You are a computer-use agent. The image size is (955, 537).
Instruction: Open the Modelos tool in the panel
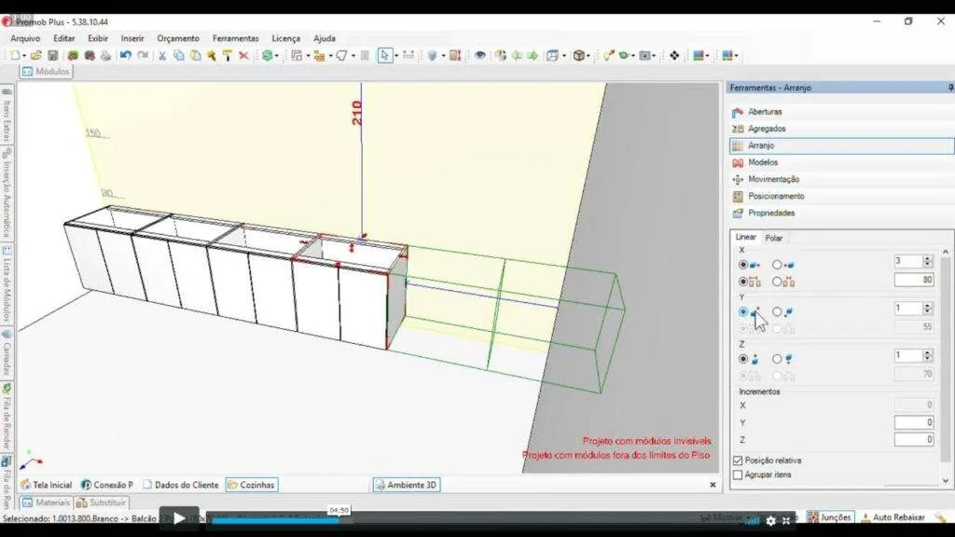842,162
